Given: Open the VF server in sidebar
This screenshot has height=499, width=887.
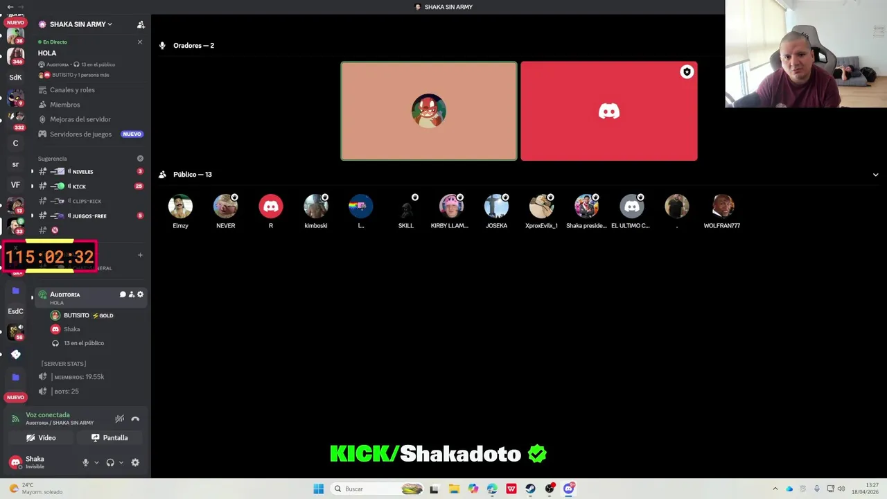Looking at the screenshot, I should (15, 185).
